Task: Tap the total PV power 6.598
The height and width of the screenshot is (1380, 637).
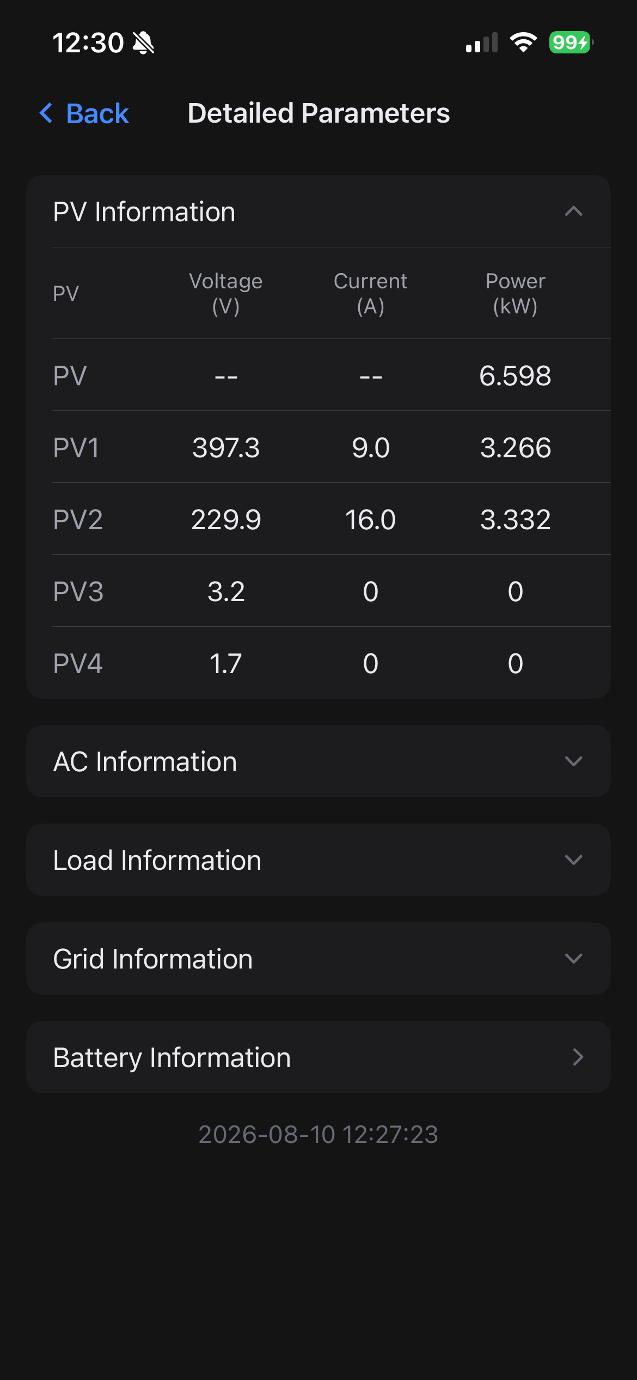Action: (515, 376)
